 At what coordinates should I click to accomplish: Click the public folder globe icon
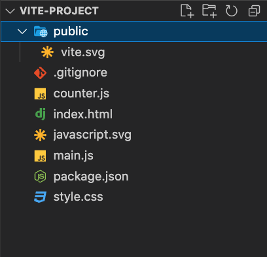click(x=41, y=31)
